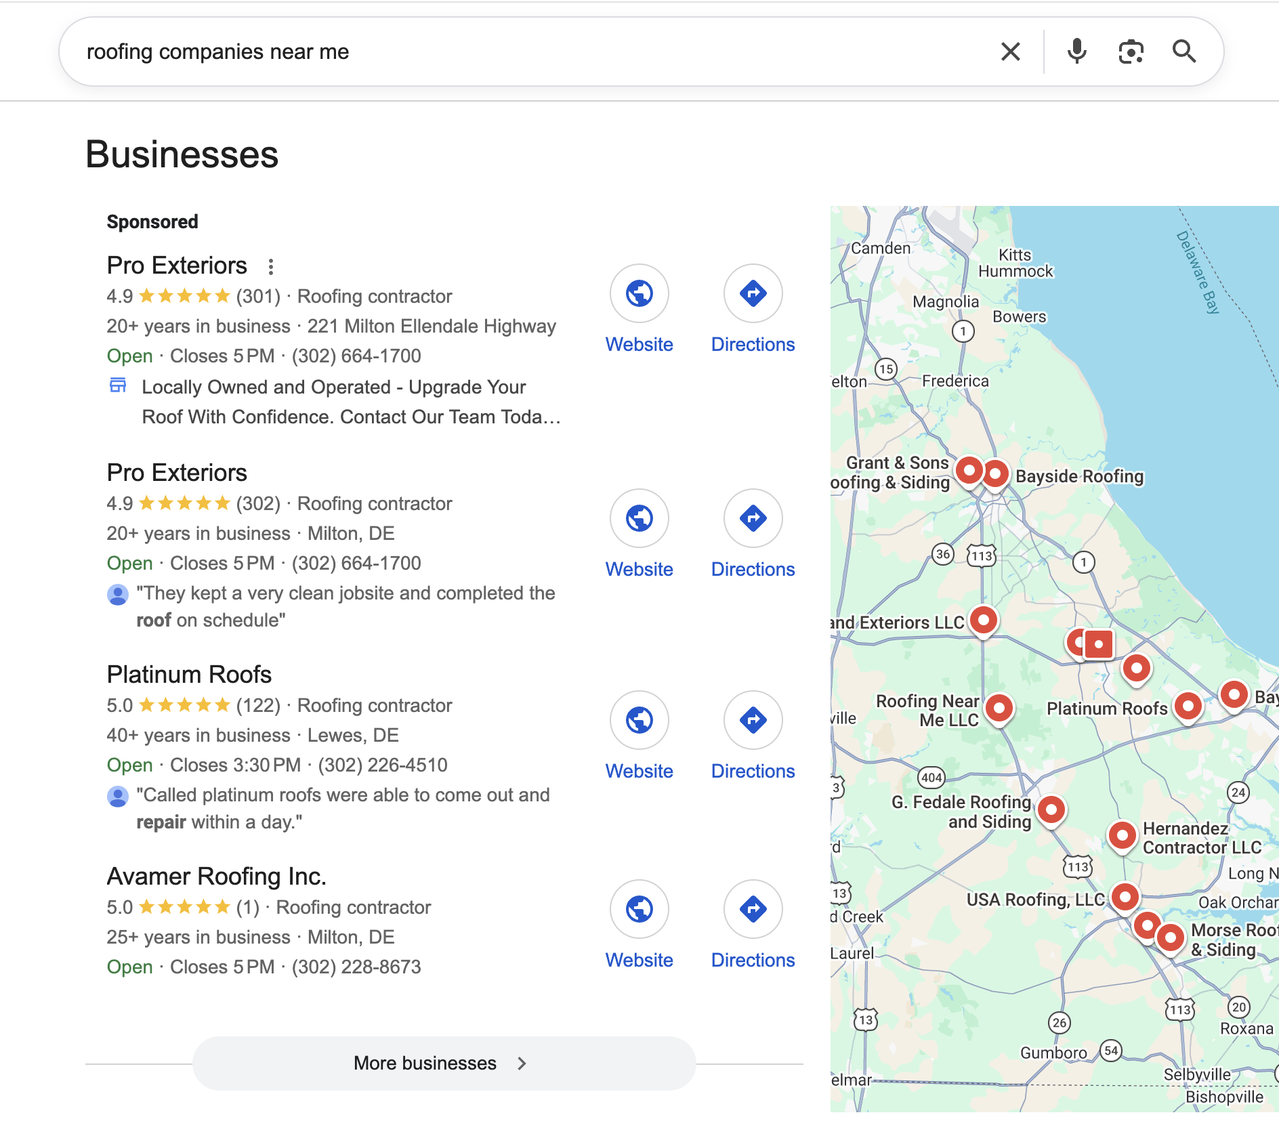Screen dimensions: 1279x1138
Task: Clear the search query with the X icon
Action: (1010, 51)
